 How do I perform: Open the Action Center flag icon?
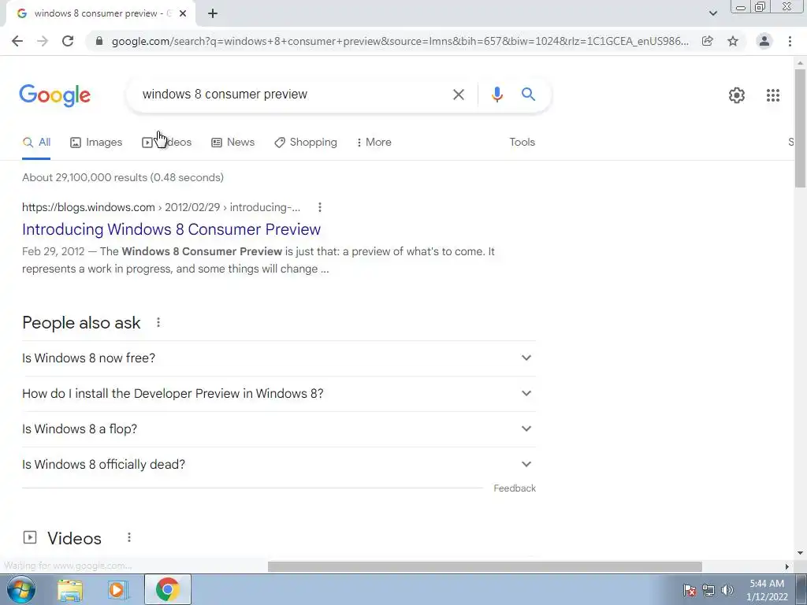689,590
